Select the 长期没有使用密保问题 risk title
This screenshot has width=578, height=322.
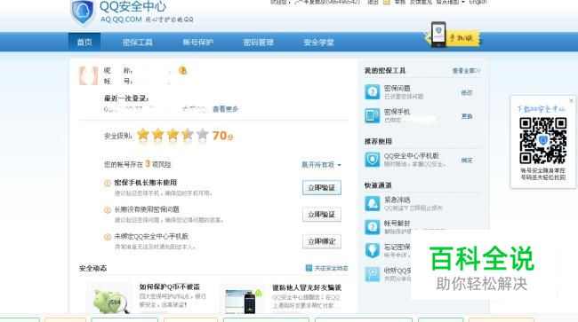point(147,209)
